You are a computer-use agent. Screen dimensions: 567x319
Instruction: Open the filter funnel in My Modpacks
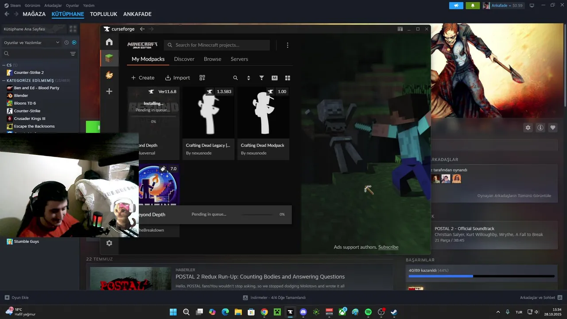pyautogui.click(x=261, y=78)
